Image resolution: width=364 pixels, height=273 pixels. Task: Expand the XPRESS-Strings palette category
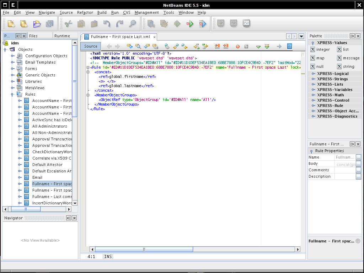pos(314,79)
